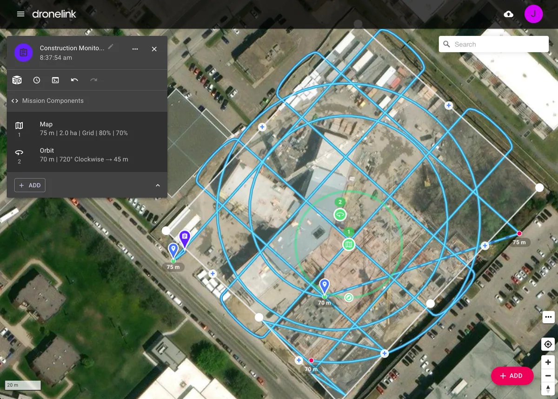The image size is (558, 399).
Task: Click the Orbit component icon in list
Action: [x=19, y=152]
